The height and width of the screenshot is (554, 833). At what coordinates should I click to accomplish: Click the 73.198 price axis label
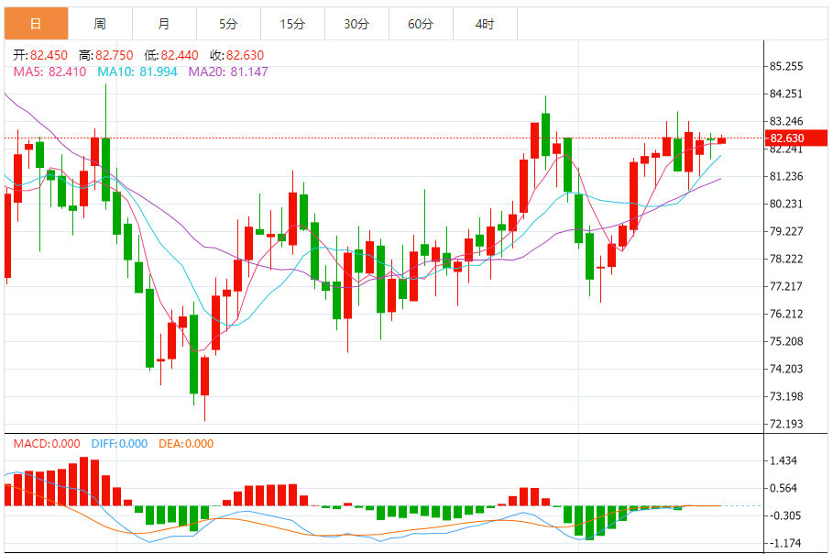(786, 396)
